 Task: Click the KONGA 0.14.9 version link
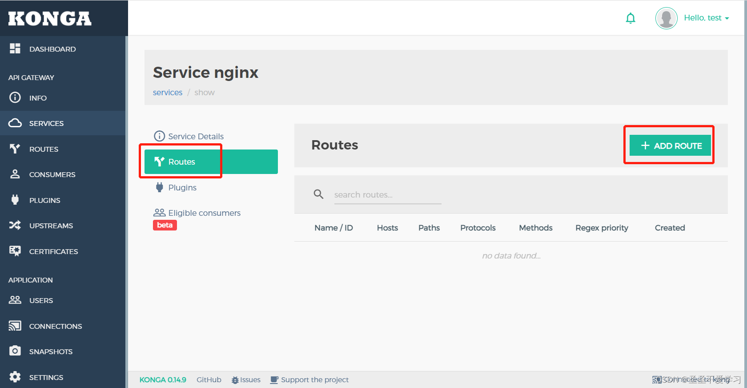pos(163,380)
